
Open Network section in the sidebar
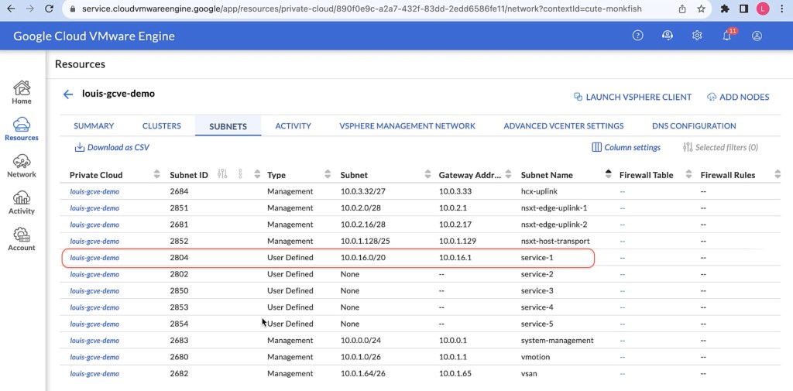click(22, 166)
